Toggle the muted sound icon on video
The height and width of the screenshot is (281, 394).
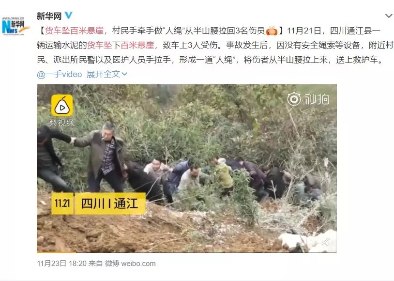pyautogui.click(x=326, y=242)
